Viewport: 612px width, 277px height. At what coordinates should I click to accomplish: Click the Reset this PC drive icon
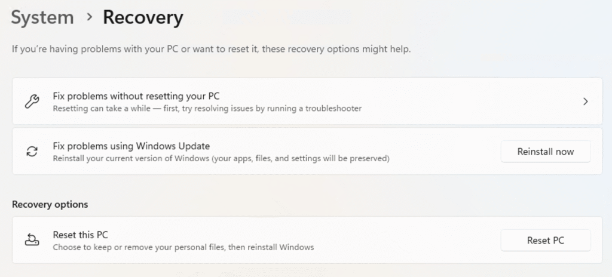click(x=32, y=240)
